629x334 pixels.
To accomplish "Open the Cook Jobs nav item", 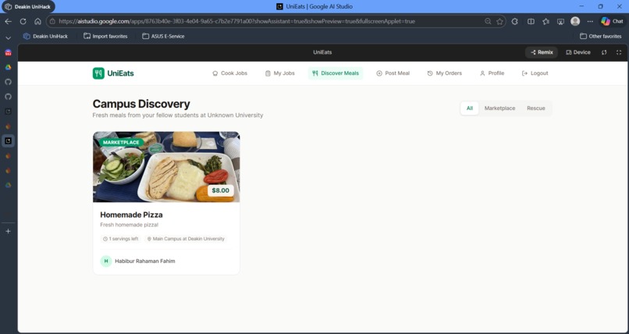I will click(x=230, y=73).
